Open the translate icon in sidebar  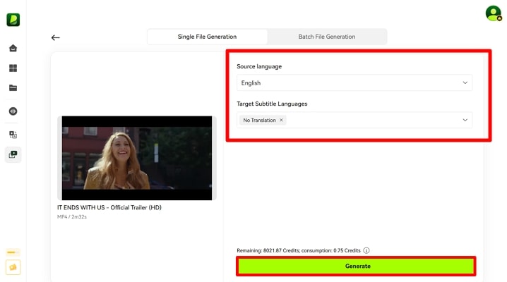(13, 135)
